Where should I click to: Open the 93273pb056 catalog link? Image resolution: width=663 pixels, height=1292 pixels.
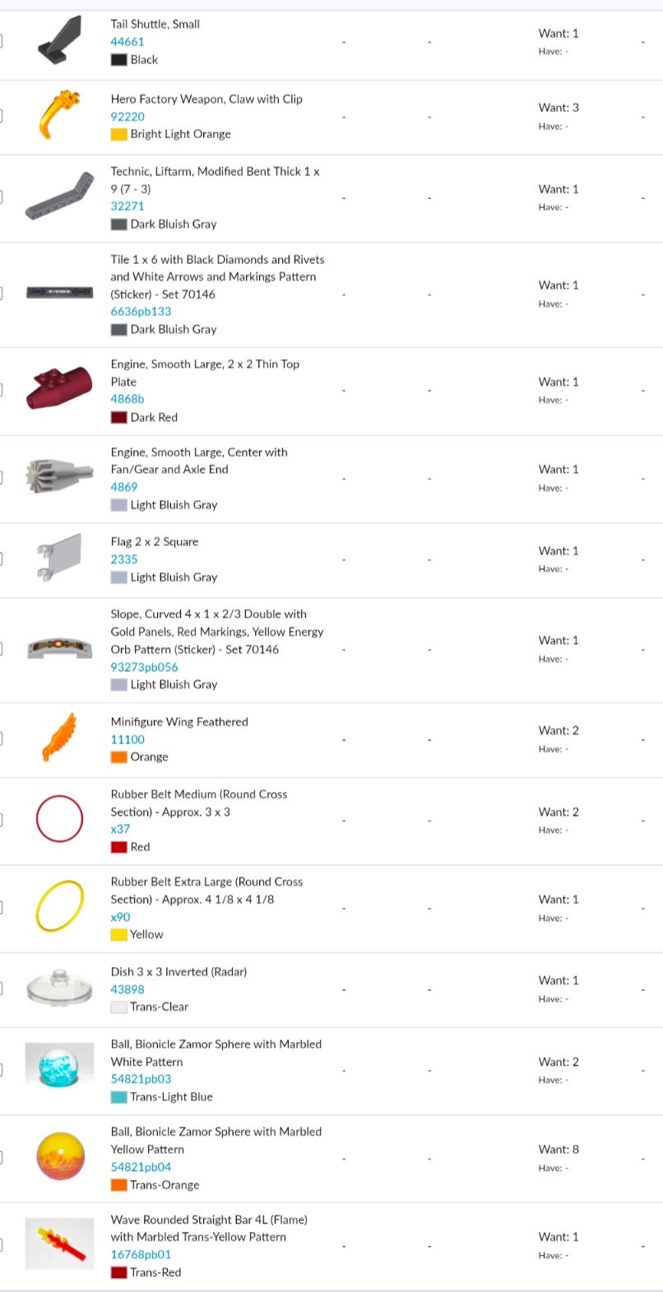click(145, 667)
